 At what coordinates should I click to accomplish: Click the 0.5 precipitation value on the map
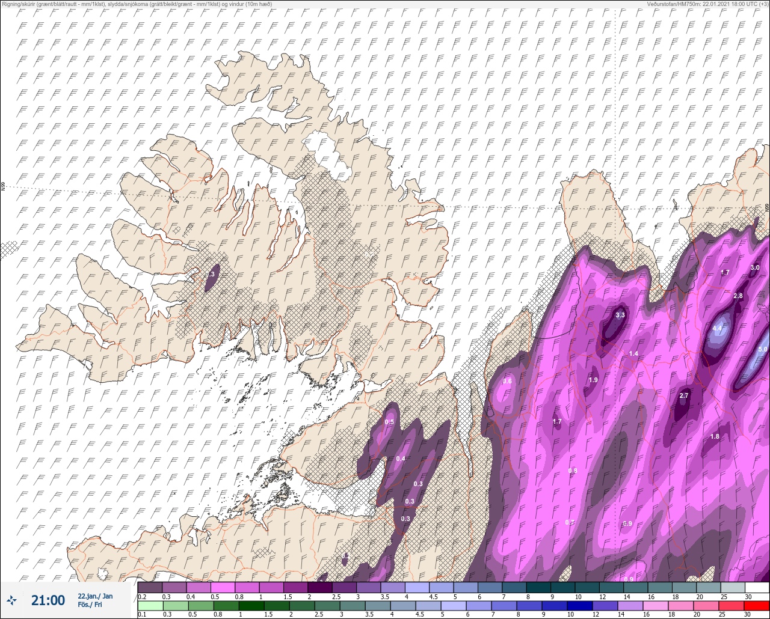[x=389, y=422]
